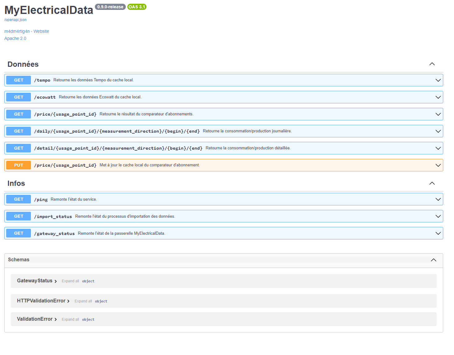Click the GET badge for /import_status
Image resolution: width=454 pixels, height=355 pixels.
tap(19, 216)
